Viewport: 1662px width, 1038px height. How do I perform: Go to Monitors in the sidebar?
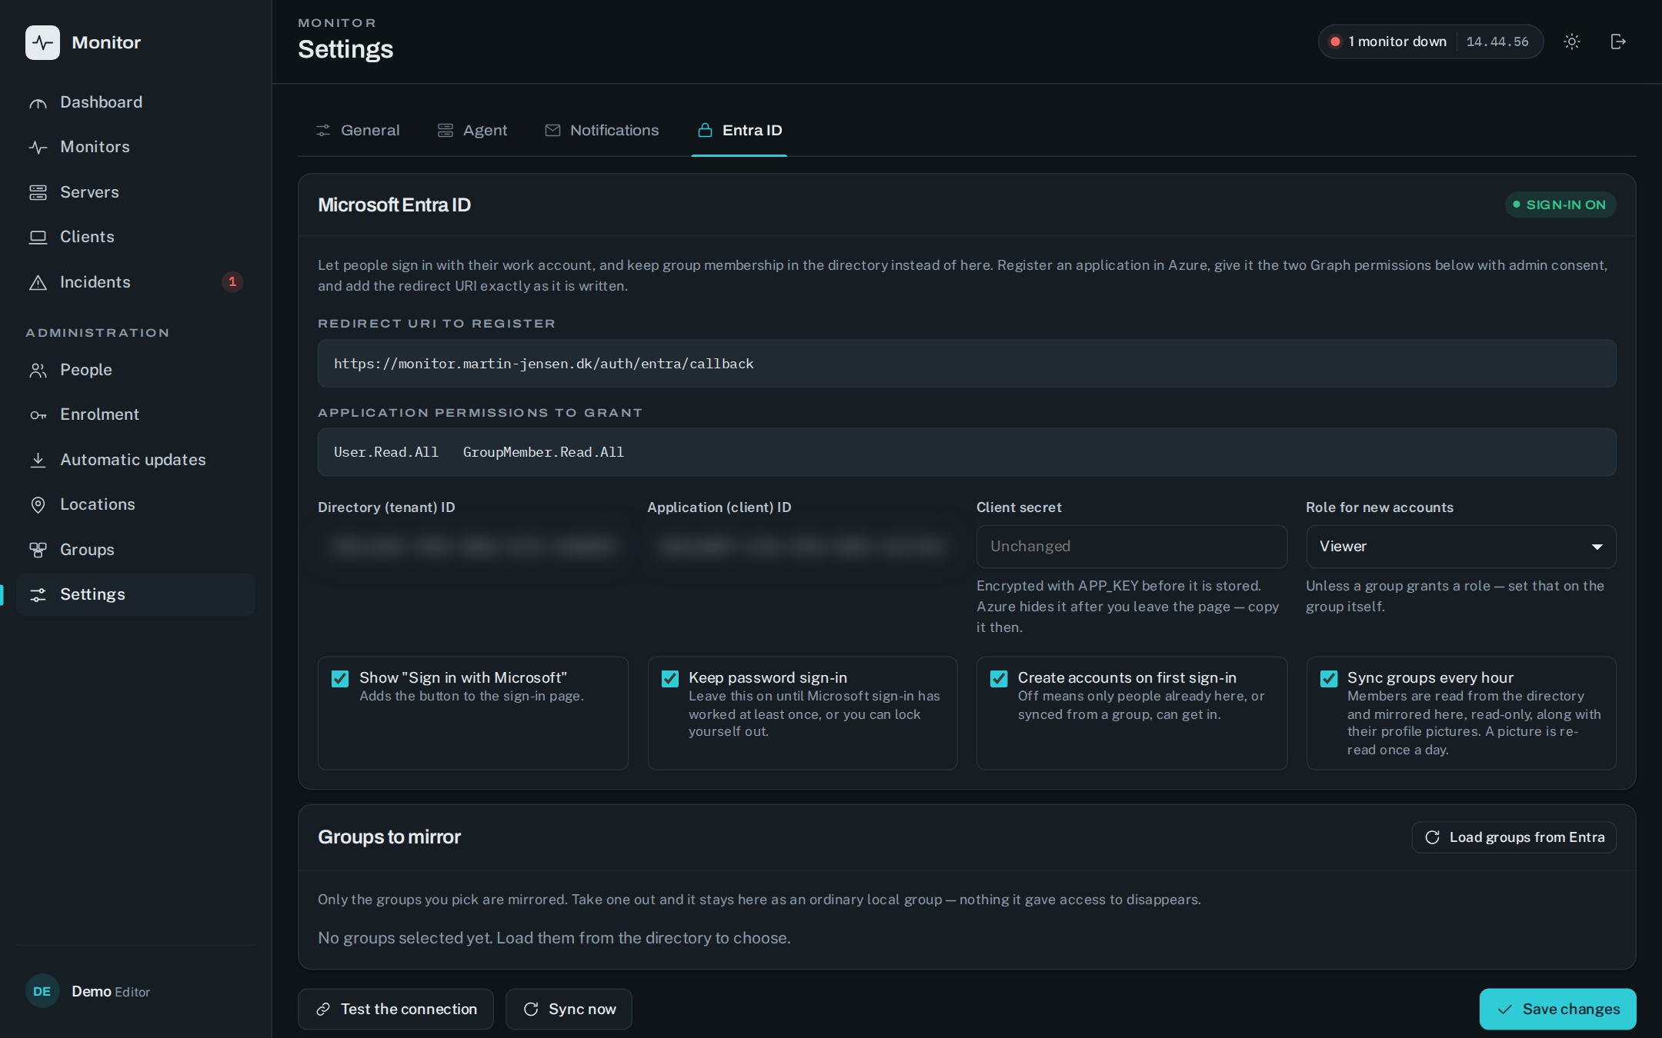pos(135,147)
